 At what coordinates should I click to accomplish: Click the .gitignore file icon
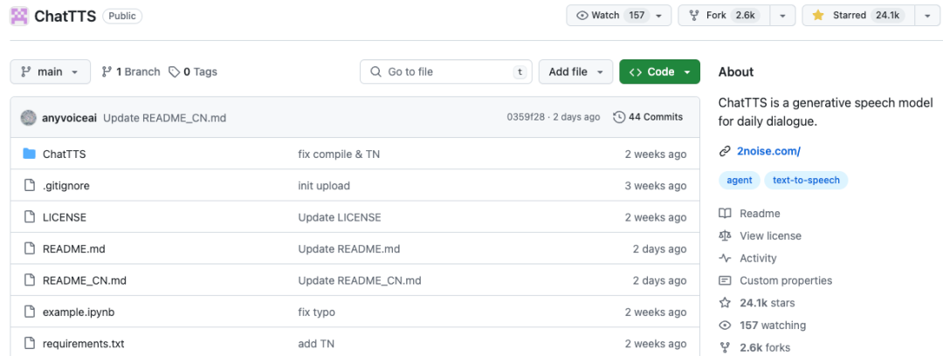pyautogui.click(x=30, y=186)
